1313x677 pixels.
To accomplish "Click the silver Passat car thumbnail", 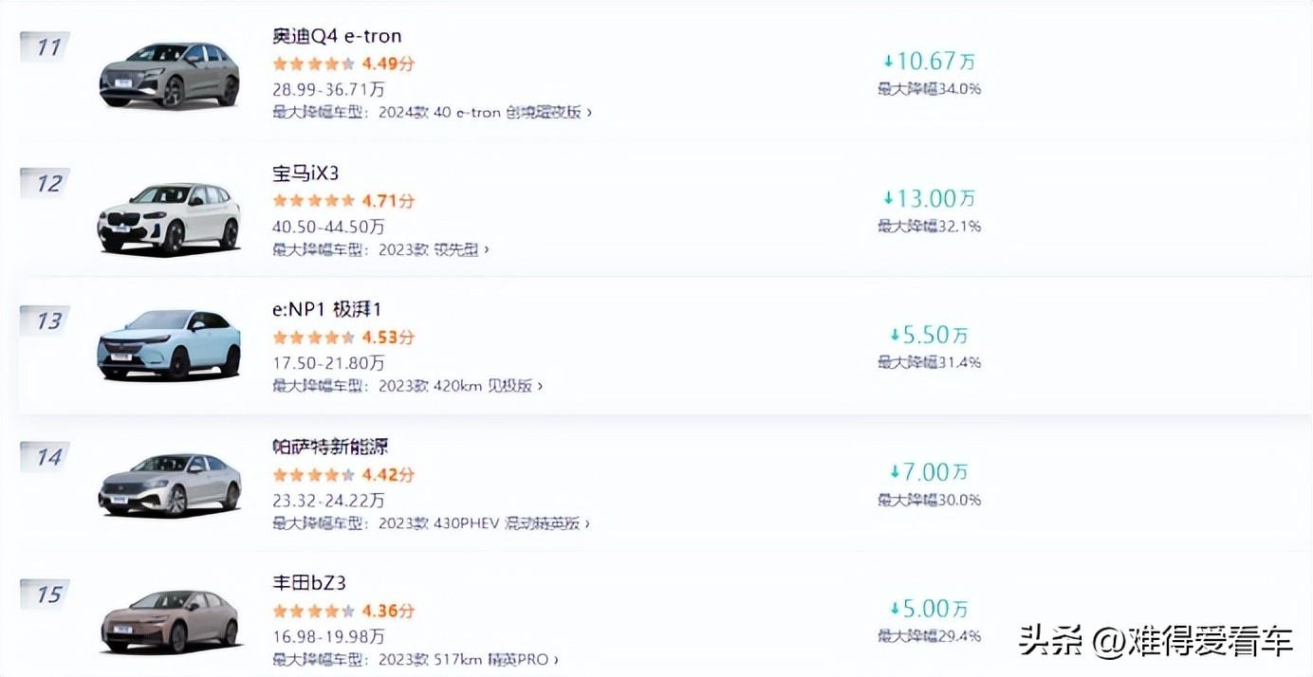I will [169, 485].
